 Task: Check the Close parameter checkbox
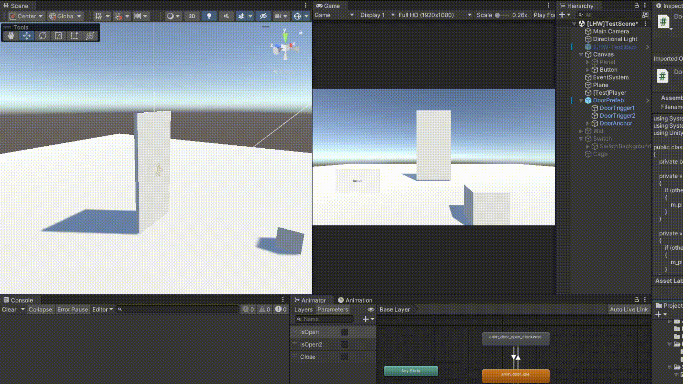pos(344,357)
